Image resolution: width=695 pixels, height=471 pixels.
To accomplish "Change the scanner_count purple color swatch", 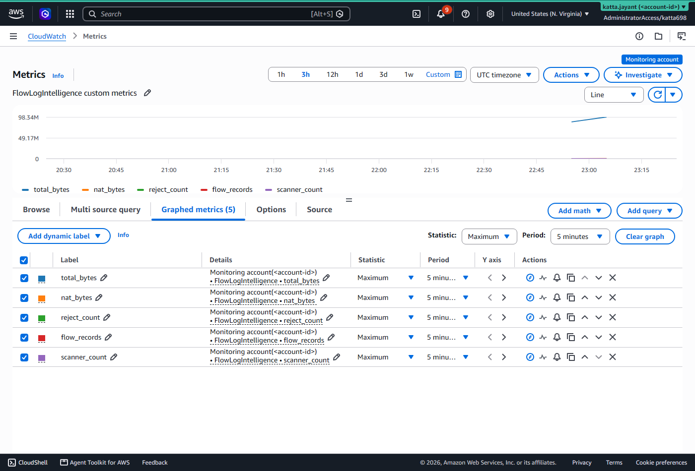I will coord(42,358).
